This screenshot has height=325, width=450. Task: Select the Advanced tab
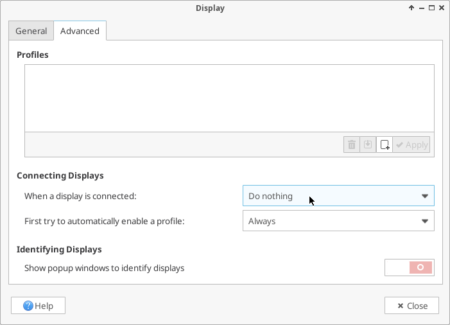(x=80, y=31)
